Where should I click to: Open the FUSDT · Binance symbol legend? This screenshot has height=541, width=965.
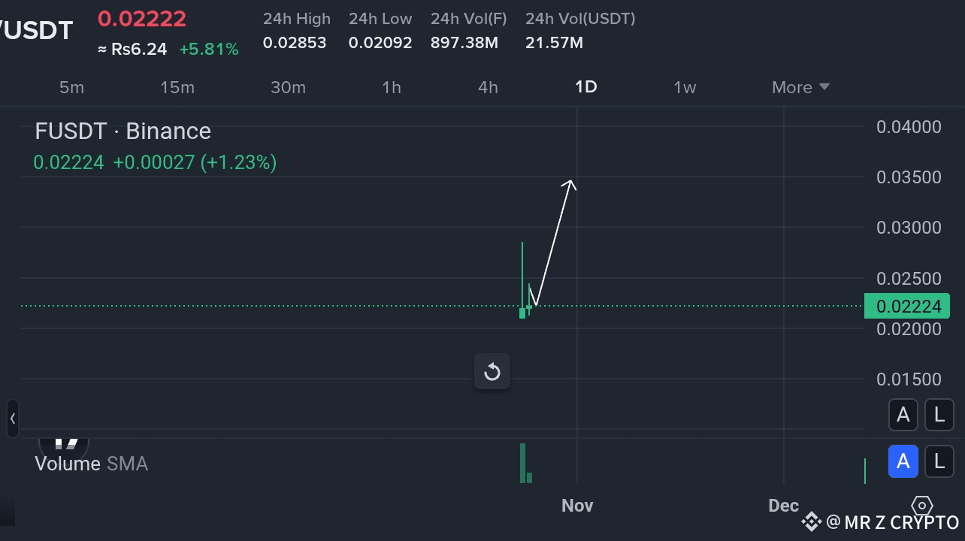pyautogui.click(x=123, y=131)
